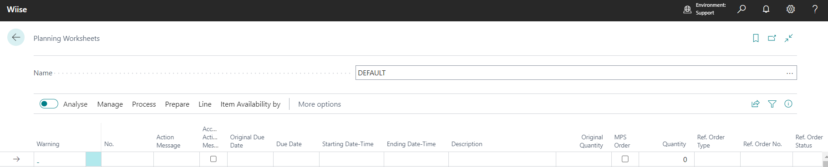Click More options
Viewport: 828px width, 167px height.
(x=320, y=104)
